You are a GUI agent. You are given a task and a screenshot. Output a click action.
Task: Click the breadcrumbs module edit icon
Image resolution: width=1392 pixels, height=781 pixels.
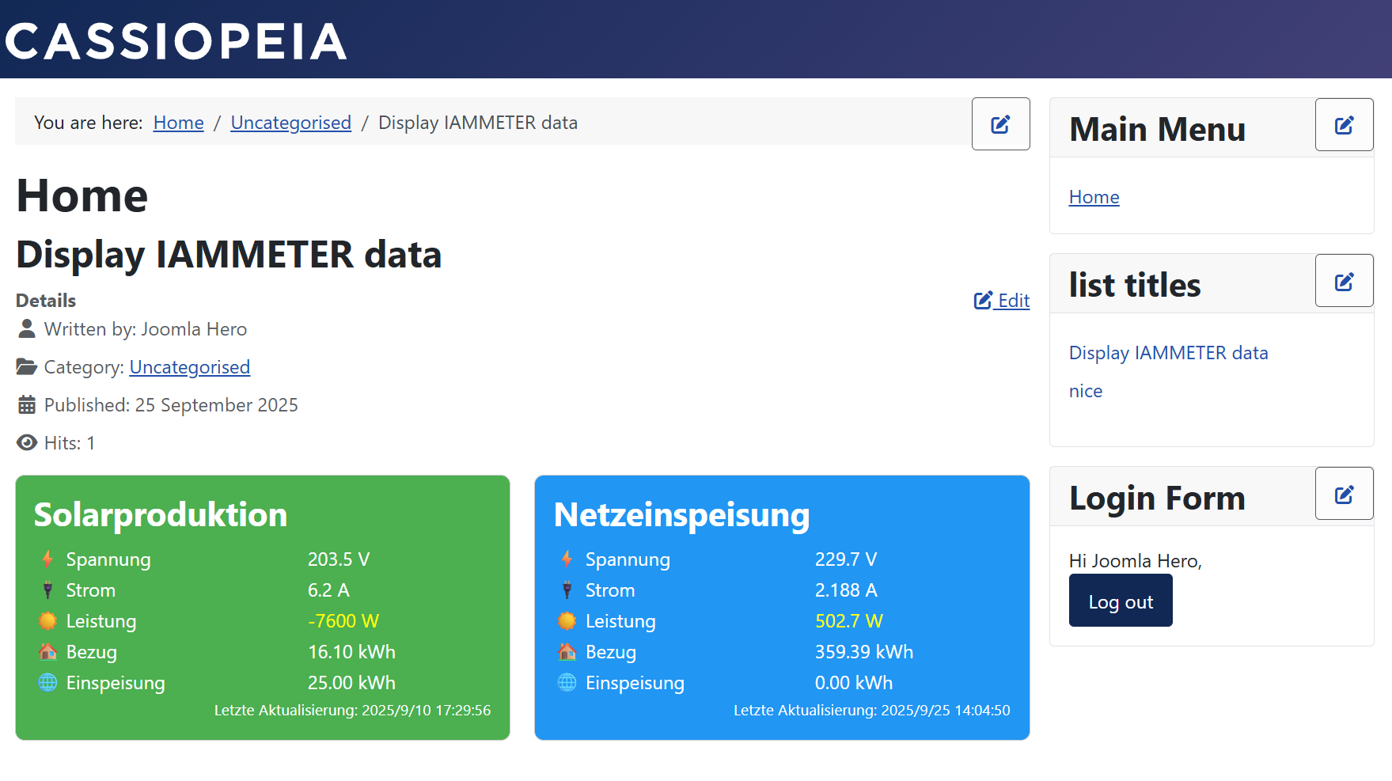point(1000,124)
